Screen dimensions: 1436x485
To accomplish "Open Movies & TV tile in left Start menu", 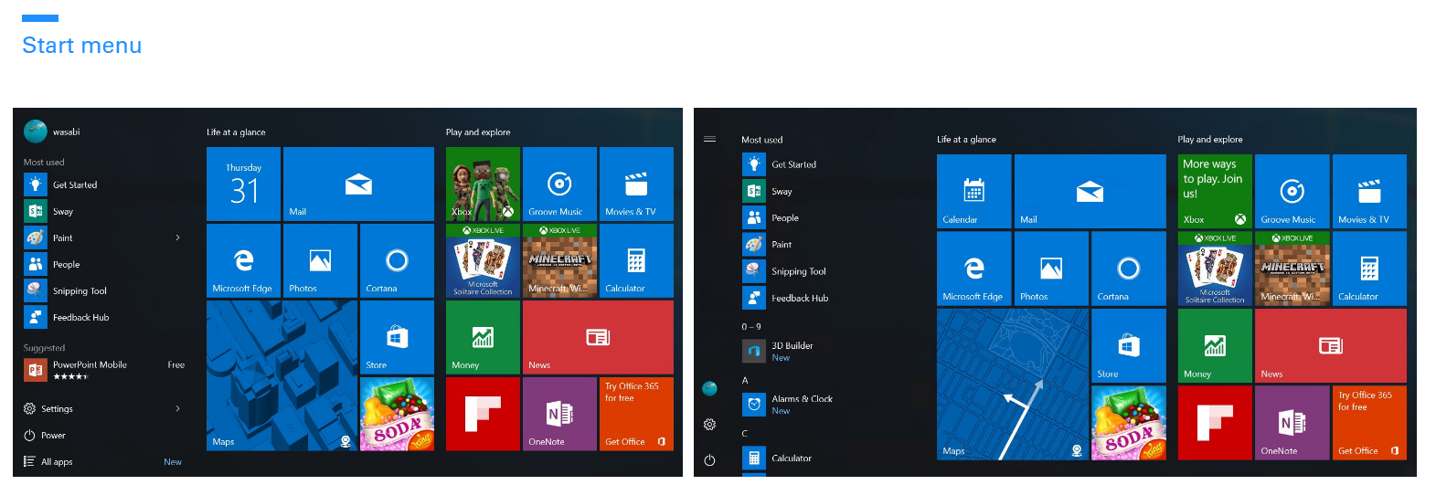I will coord(636,184).
